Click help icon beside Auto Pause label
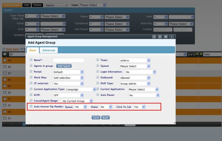Viewport: 222px width, 141px height. coord(97,95)
